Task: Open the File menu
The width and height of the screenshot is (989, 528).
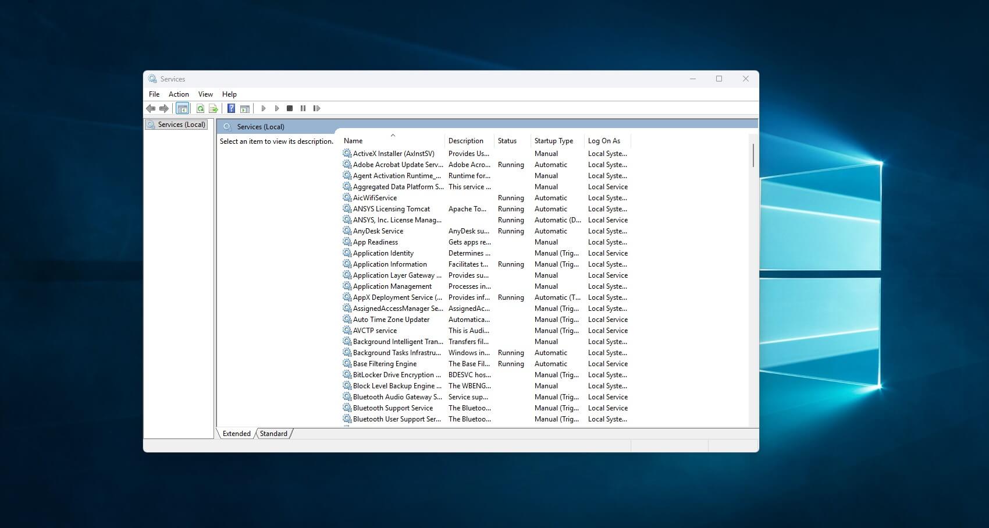Action: click(154, 94)
